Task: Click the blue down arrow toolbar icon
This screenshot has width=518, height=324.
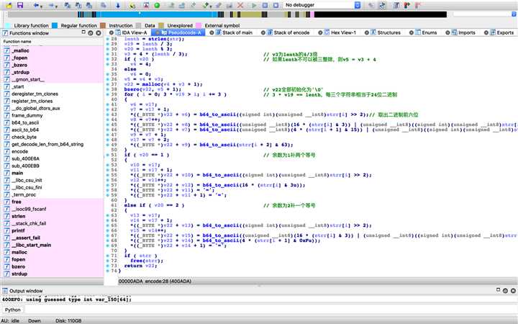Action: coord(117,5)
